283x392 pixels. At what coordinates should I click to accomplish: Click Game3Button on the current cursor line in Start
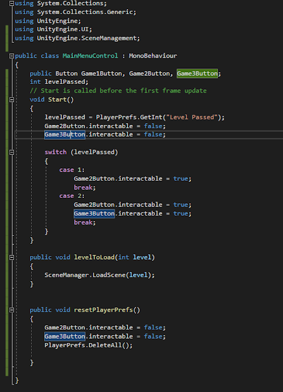[65, 135]
